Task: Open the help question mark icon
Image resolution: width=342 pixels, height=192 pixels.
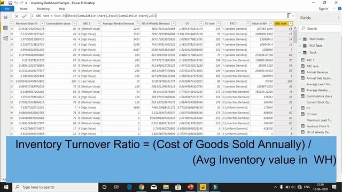Action: click(339, 9)
